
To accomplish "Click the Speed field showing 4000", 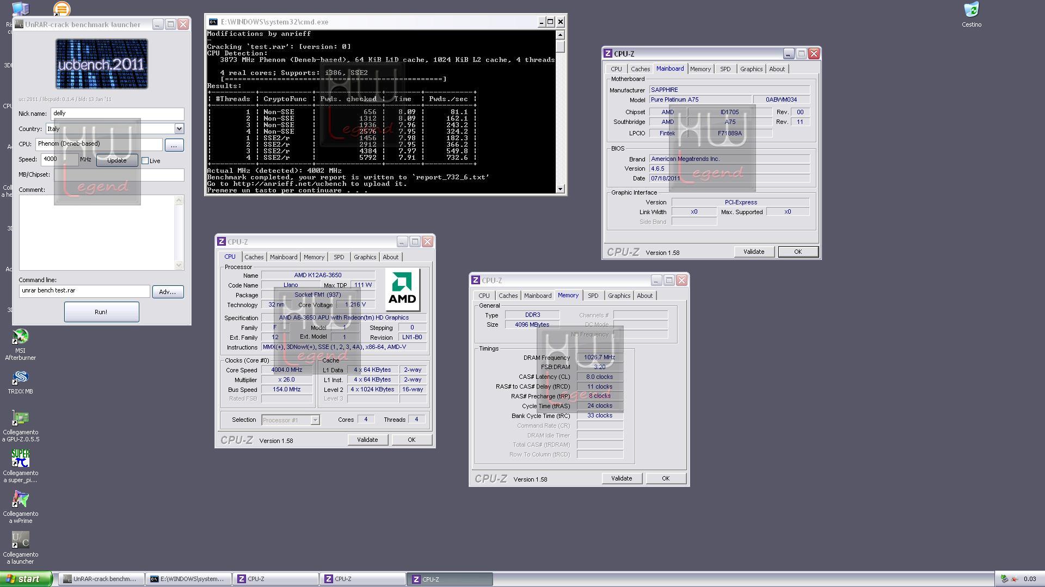I will click(x=59, y=159).
